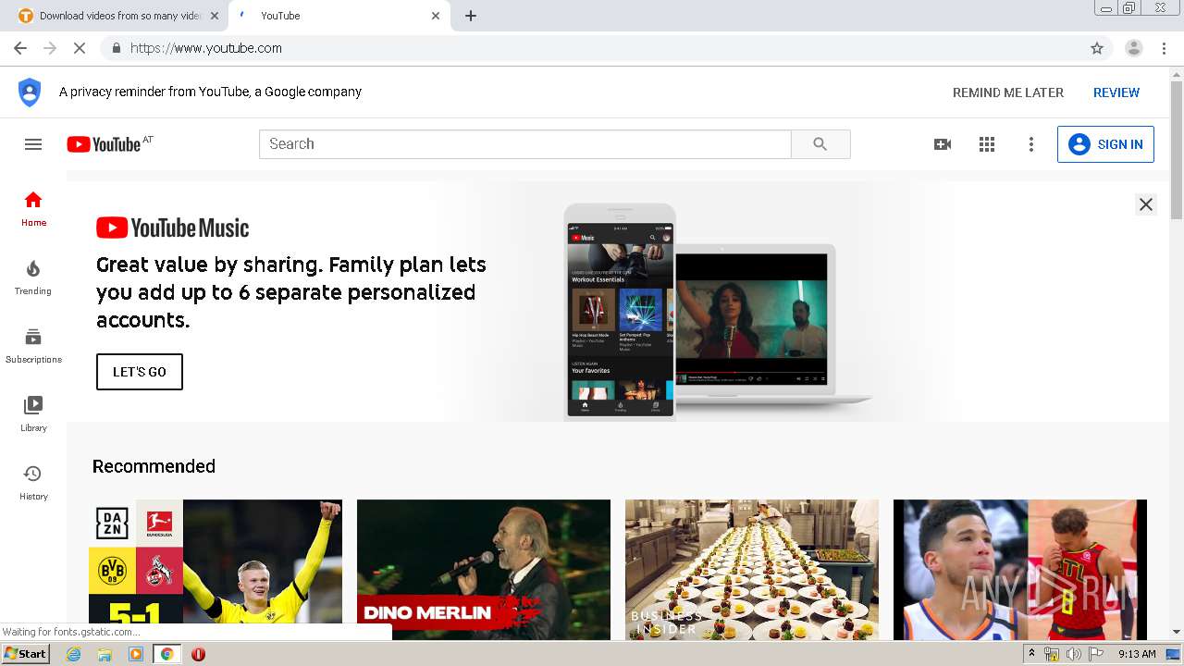The height and width of the screenshot is (666, 1184).
Task: Stop loading the page
Action: [80, 48]
